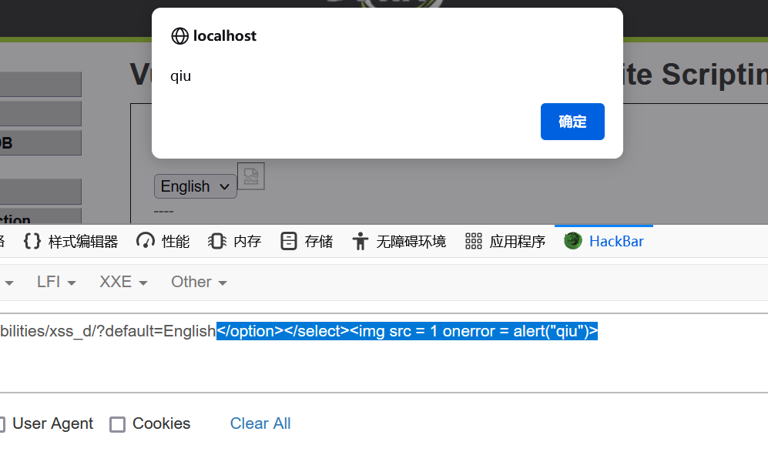This screenshot has width=768, height=465.
Task: Open the English language selector
Action: point(195,186)
